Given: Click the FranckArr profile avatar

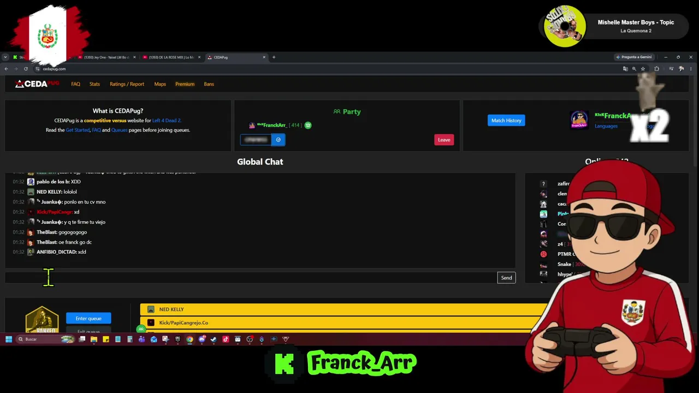Looking at the screenshot, I should pos(579,120).
